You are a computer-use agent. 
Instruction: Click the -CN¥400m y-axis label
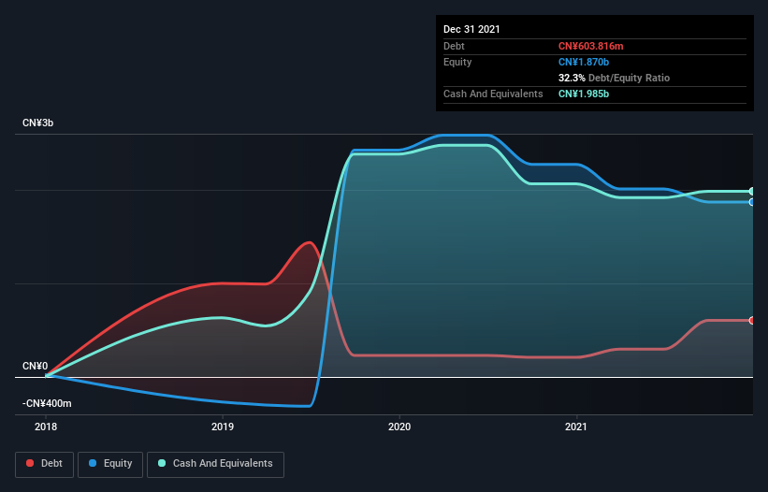(47, 403)
